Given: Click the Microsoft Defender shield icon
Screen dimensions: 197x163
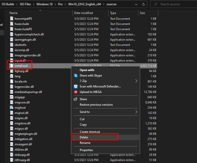Looking at the screenshot, I should [76, 87].
